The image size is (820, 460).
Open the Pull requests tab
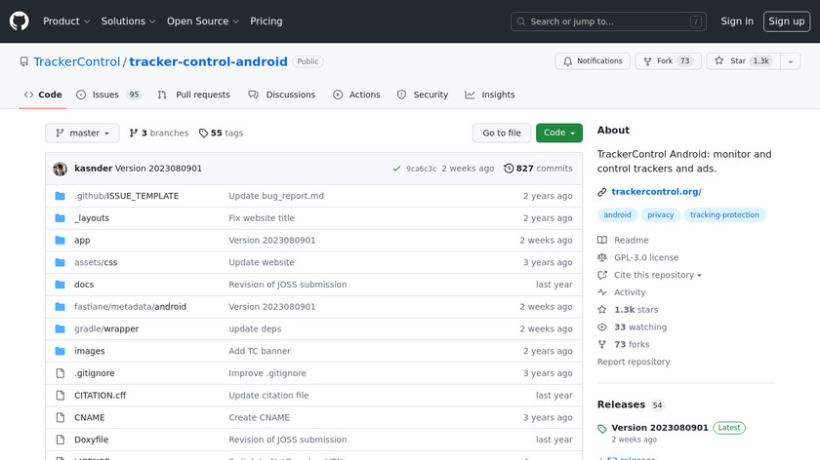pyautogui.click(x=193, y=95)
